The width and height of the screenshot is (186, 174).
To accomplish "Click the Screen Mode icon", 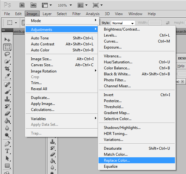I will tap(95, 5).
